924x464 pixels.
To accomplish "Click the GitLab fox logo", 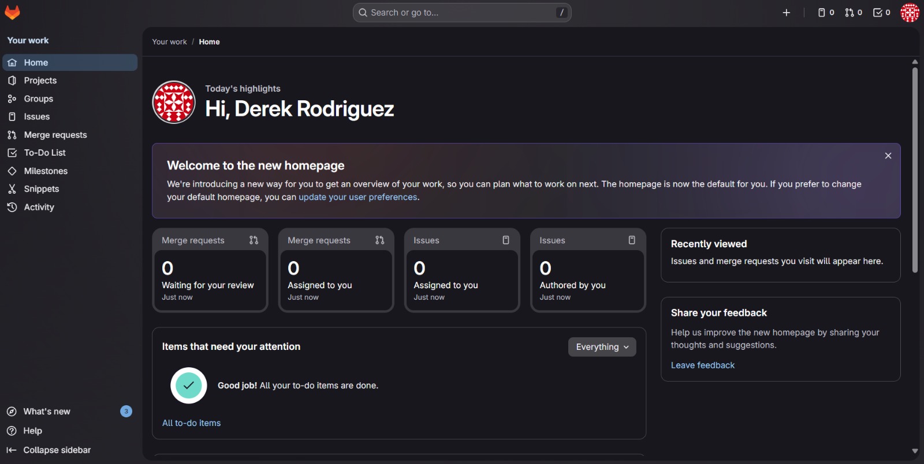I will (12, 12).
